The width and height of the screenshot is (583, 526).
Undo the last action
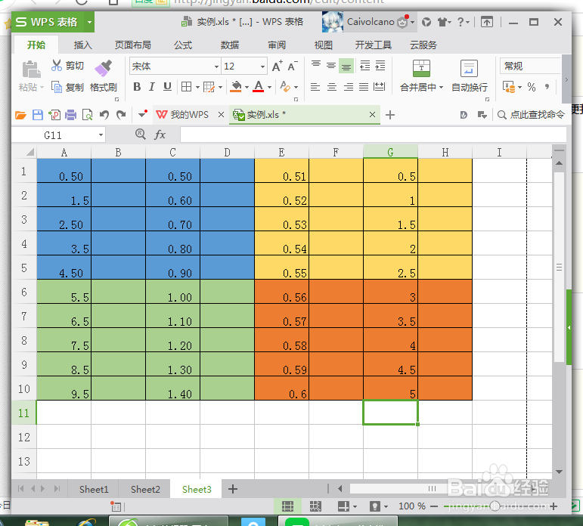(x=104, y=115)
